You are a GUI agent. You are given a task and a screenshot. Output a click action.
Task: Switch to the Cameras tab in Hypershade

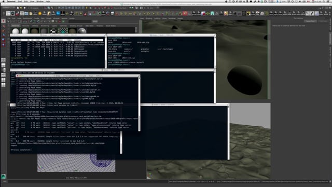(63, 26)
